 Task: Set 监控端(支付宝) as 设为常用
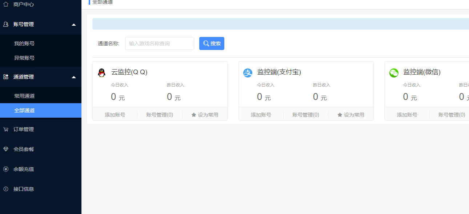click(351, 115)
